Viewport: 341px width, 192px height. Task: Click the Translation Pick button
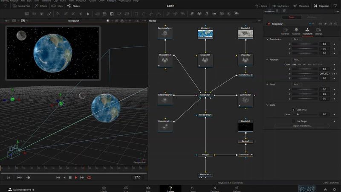click(x=297, y=39)
